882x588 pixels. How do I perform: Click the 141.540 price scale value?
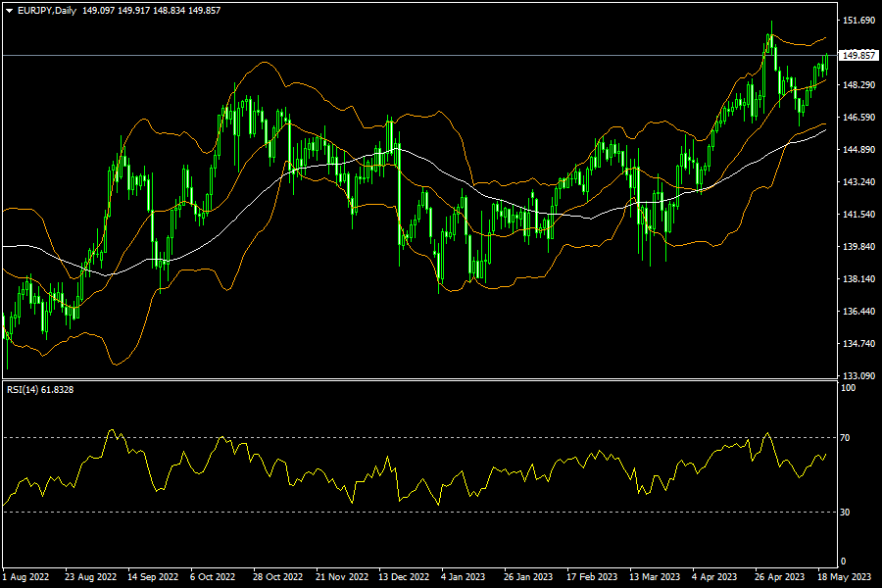(x=858, y=214)
